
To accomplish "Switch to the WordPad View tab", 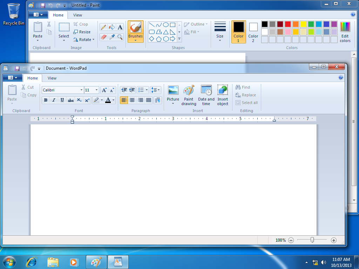I will tap(52, 78).
